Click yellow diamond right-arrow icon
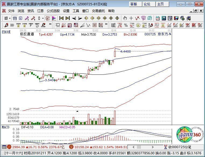The height and width of the screenshot is (157, 205). [x=93, y=18]
